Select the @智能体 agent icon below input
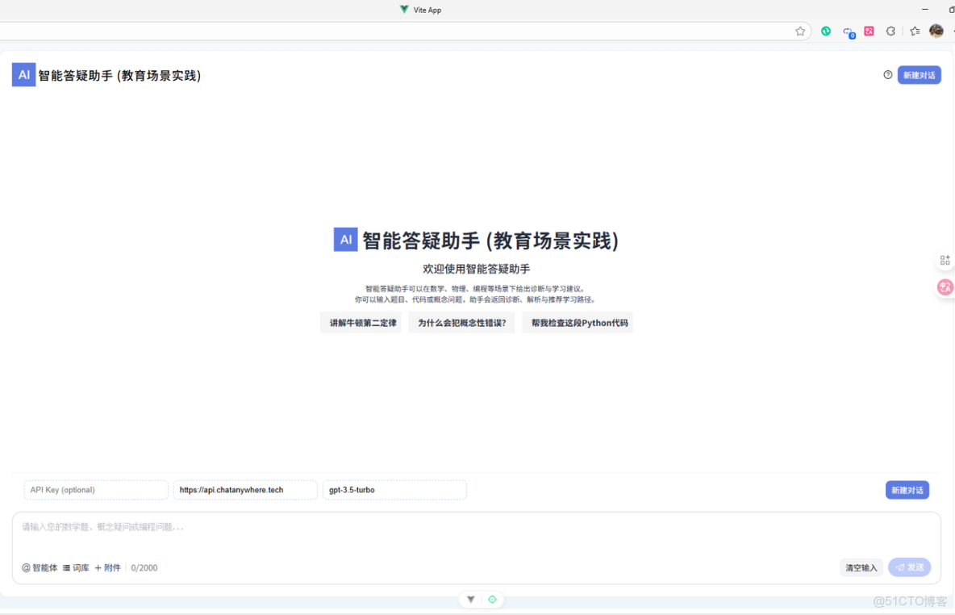Viewport: 955px width, 615px height. click(40, 567)
